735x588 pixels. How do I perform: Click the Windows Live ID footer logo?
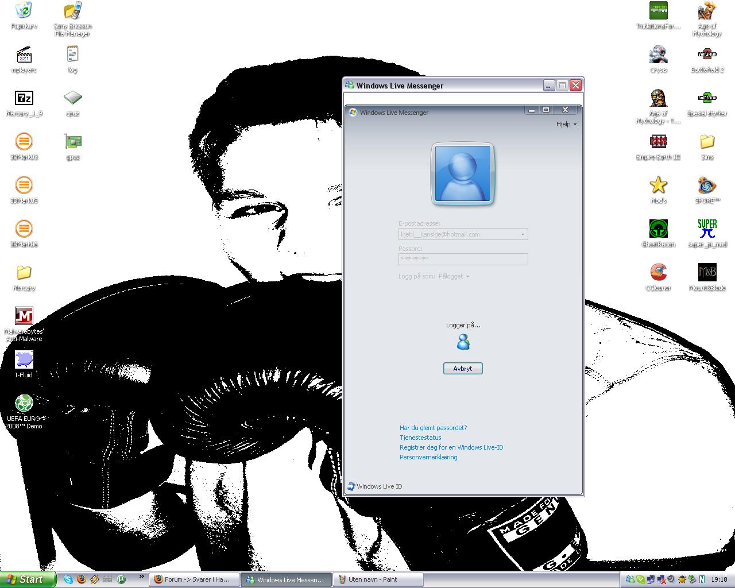coord(375,486)
